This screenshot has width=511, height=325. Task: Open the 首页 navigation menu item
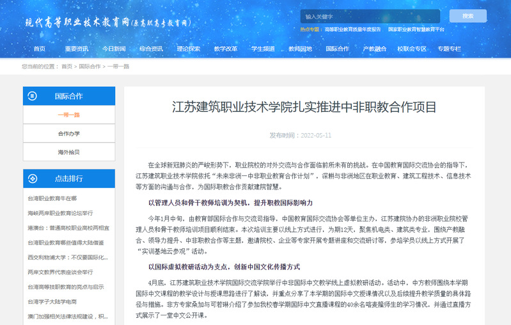tap(40, 49)
